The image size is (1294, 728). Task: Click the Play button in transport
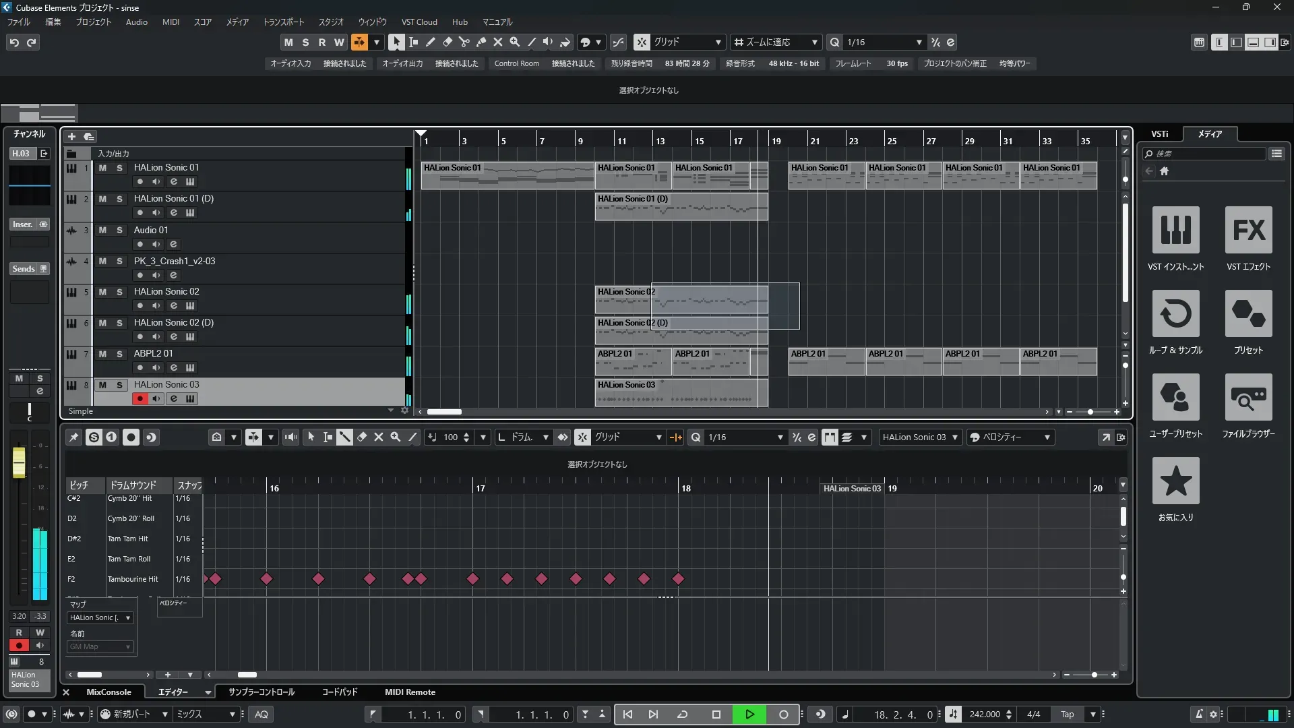tap(749, 715)
